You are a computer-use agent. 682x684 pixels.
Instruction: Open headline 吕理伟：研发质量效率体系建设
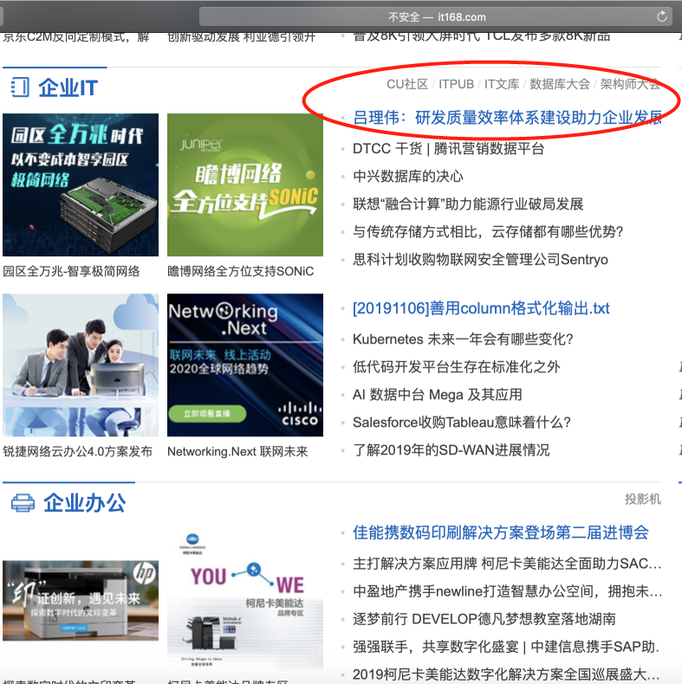507,118
